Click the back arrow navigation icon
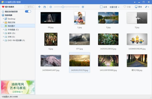 (x=40, y=7)
